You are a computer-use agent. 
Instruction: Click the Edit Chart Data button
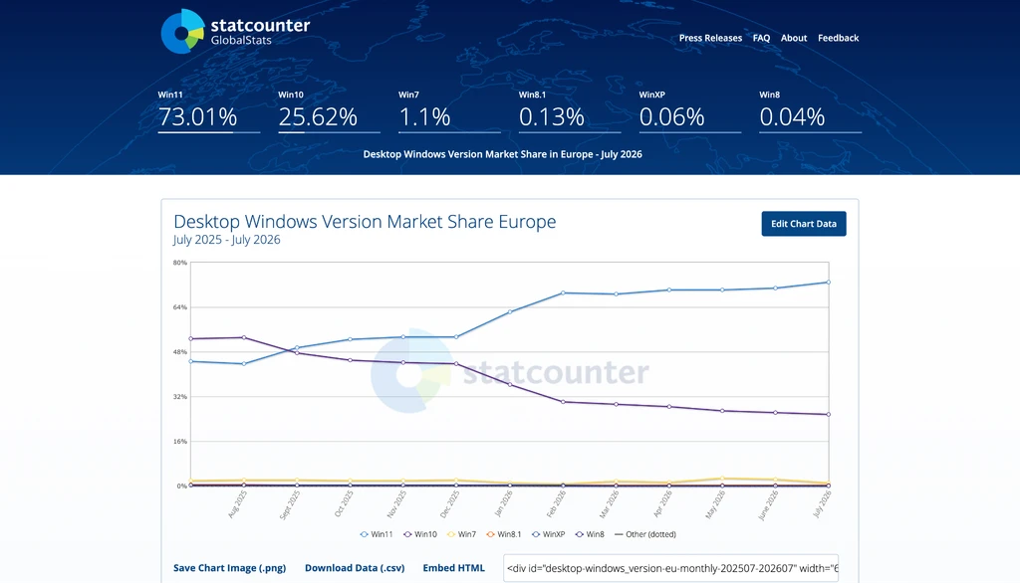[x=804, y=224]
